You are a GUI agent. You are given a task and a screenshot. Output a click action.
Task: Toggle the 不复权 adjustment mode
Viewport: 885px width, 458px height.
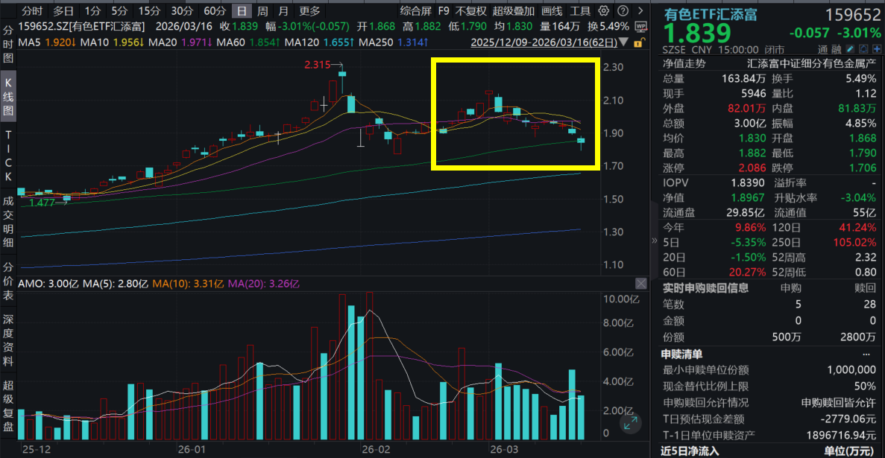(x=471, y=11)
